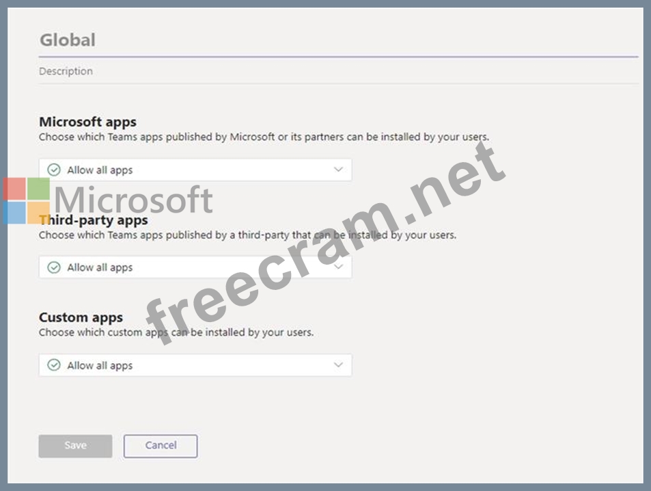The width and height of the screenshot is (651, 491).
Task: Click the Save button
Action: coord(76,446)
